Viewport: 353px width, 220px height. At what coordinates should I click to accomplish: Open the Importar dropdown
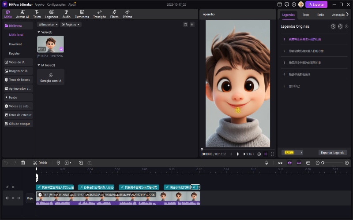coord(48,25)
